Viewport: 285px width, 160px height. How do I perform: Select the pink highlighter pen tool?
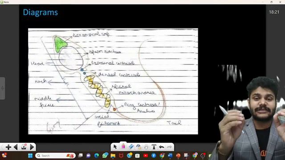[x=123, y=146]
